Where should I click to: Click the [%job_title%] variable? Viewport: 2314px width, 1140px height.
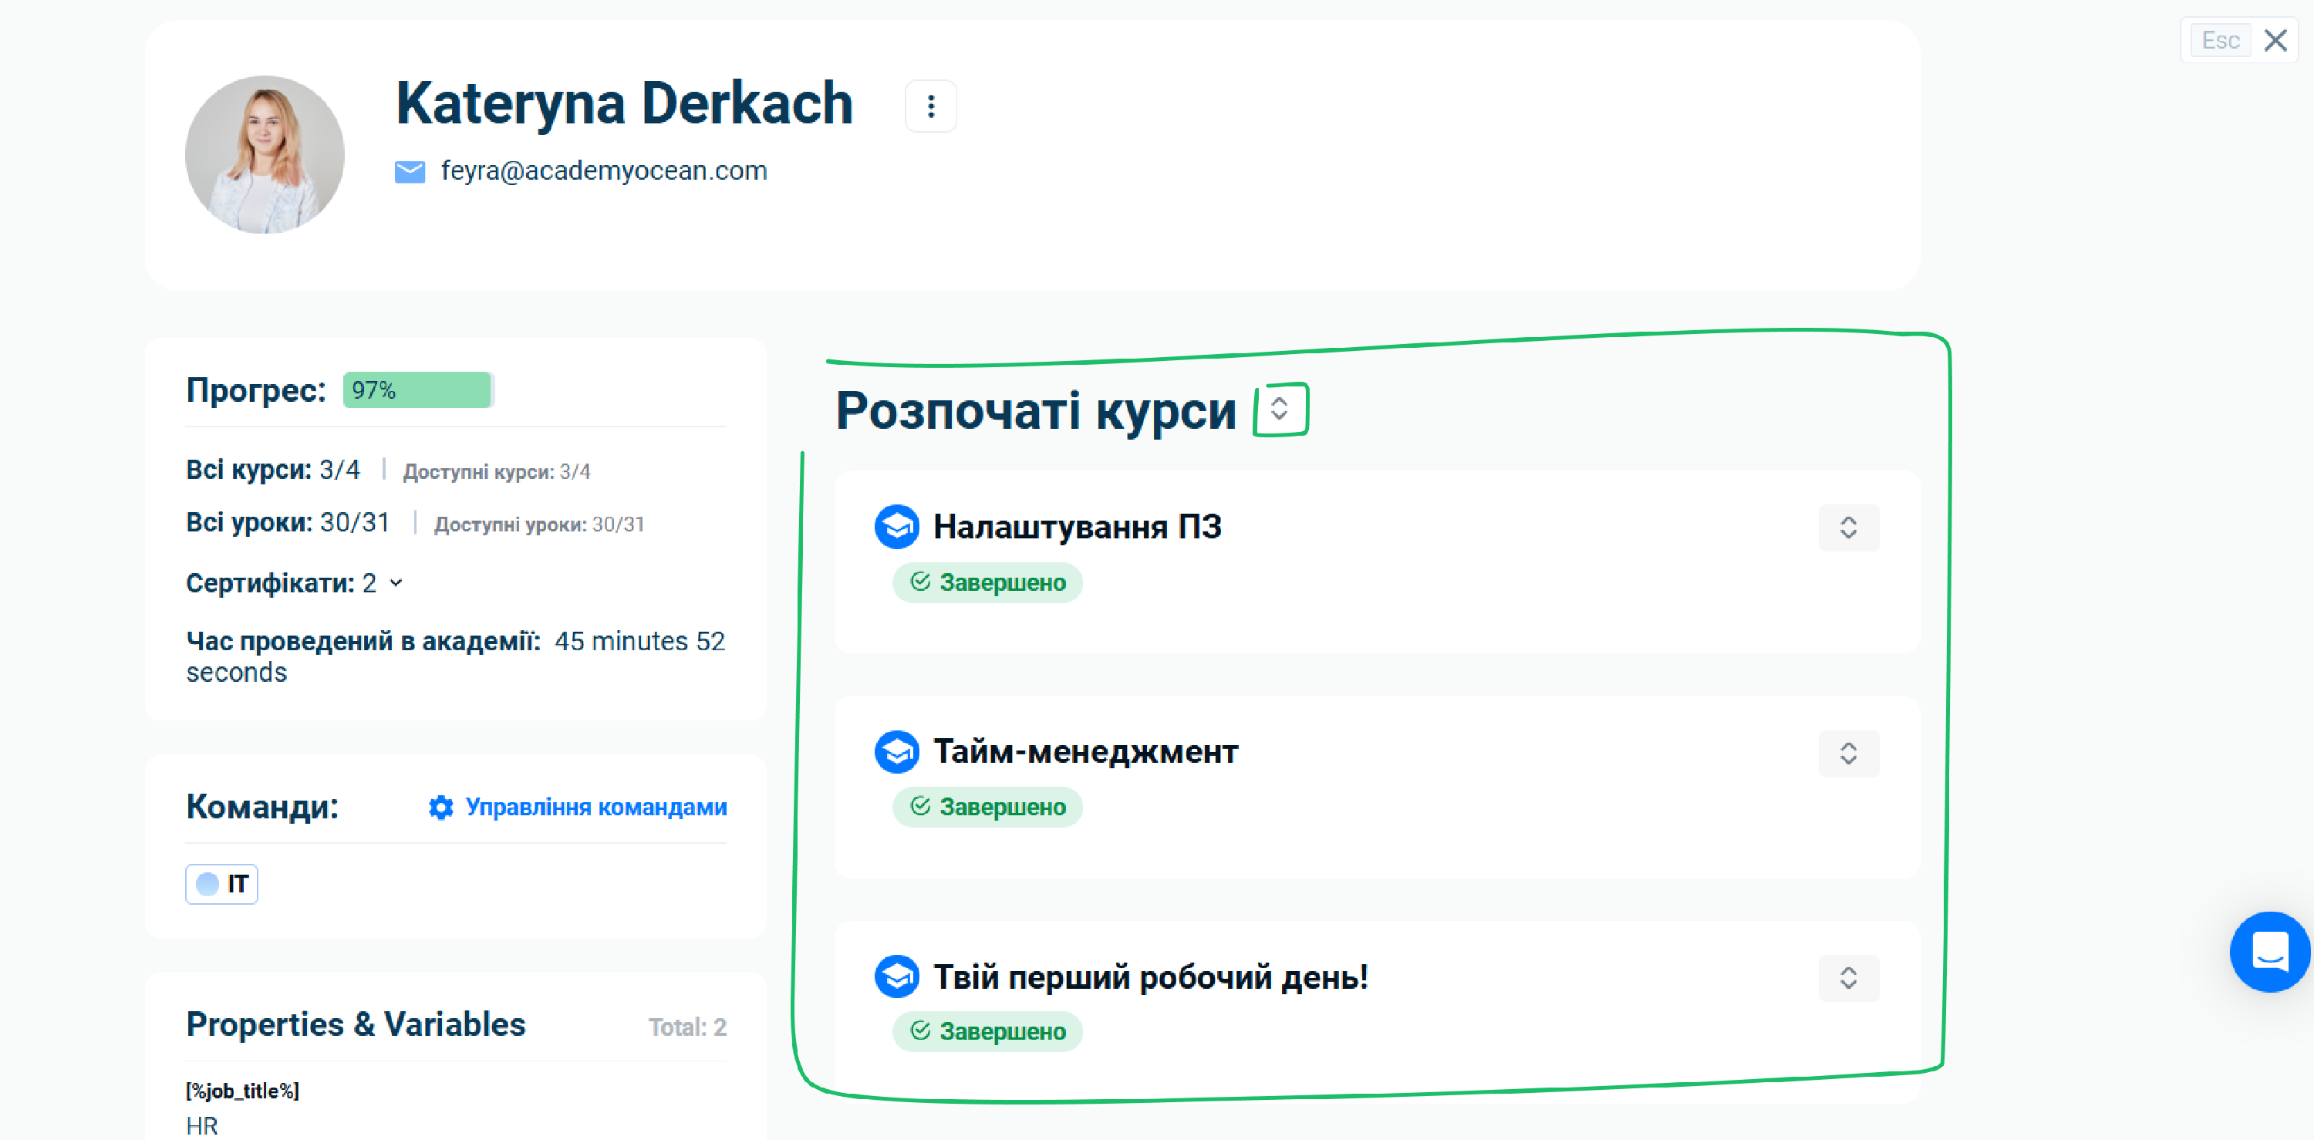242,1091
